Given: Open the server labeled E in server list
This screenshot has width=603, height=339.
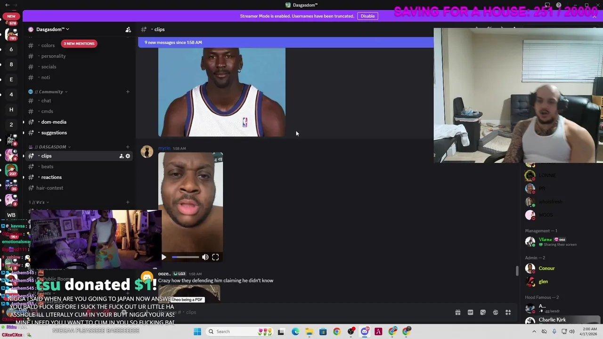Looking at the screenshot, I should click(x=11, y=80).
